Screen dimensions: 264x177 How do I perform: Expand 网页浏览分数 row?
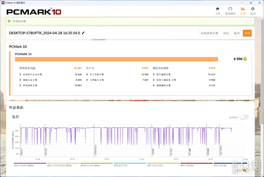[20, 86]
